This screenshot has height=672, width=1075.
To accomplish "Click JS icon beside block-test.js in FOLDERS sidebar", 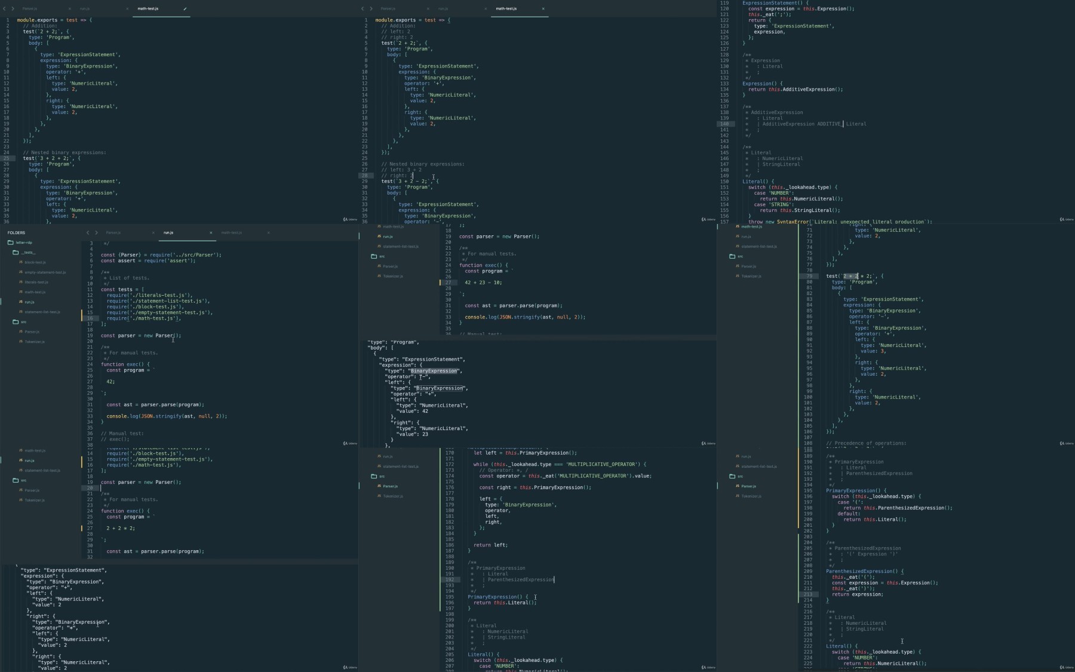I will [x=21, y=262].
